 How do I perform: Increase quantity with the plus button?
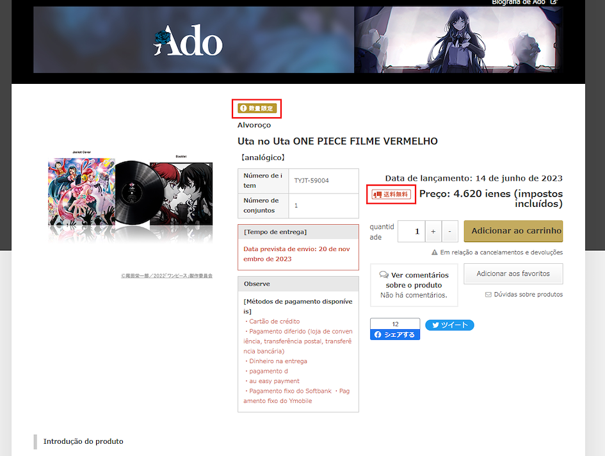(433, 231)
